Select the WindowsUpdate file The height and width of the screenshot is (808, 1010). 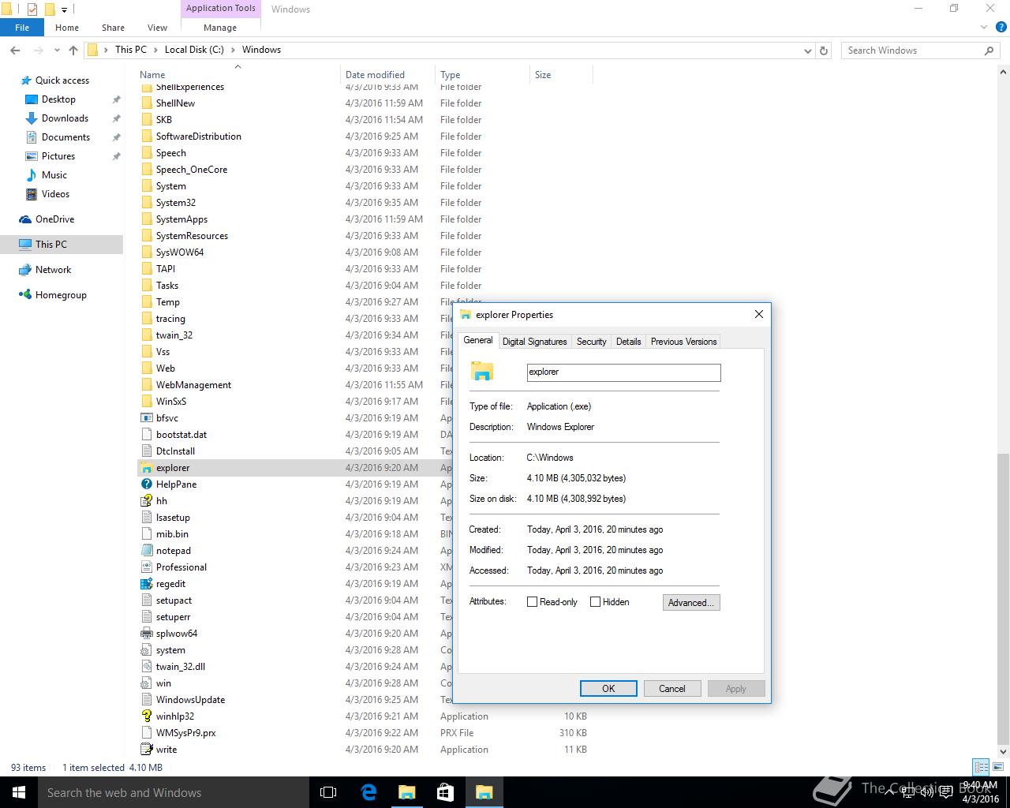190,700
